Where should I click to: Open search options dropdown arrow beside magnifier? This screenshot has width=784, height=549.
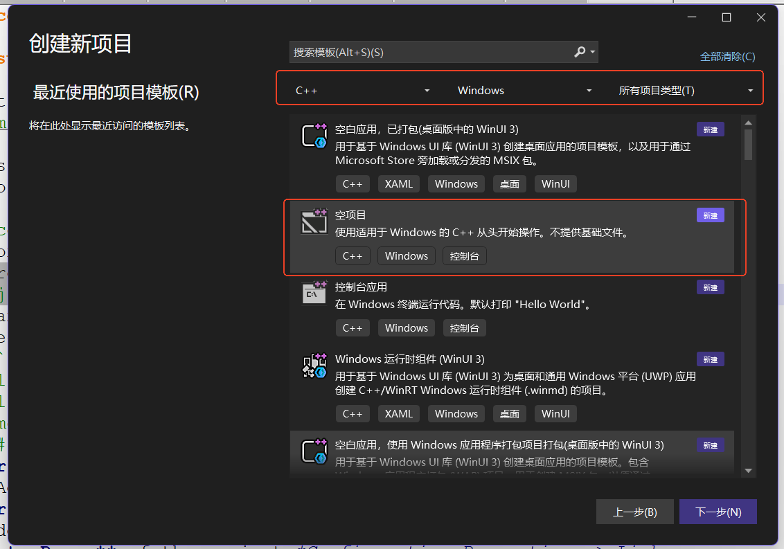[592, 51]
